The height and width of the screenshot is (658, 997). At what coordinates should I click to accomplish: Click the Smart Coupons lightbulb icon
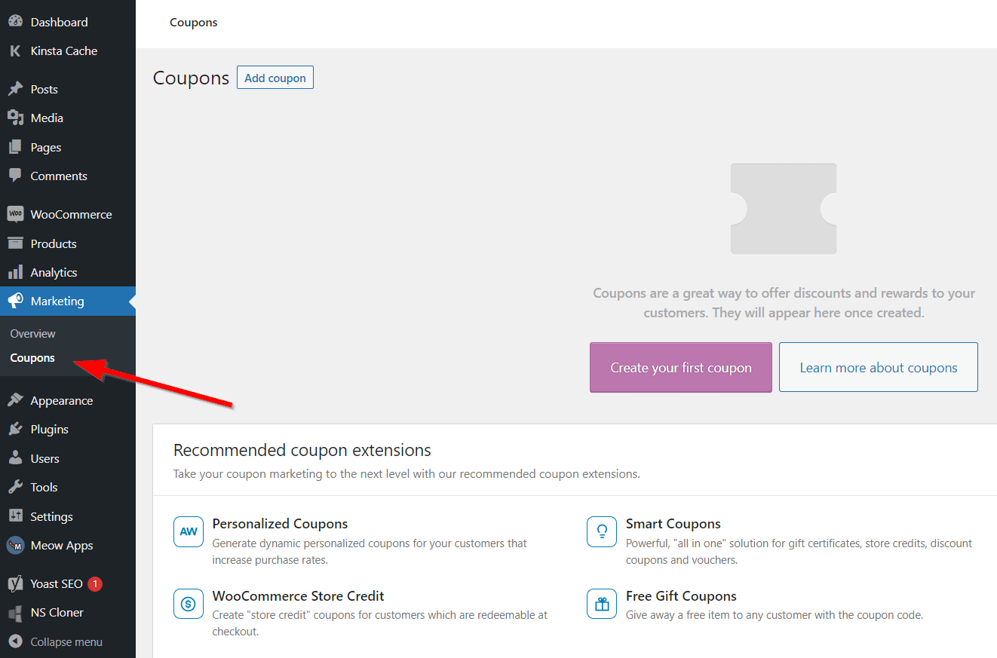point(601,531)
